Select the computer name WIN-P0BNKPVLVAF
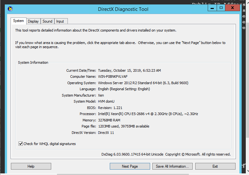 pos(113,77)
